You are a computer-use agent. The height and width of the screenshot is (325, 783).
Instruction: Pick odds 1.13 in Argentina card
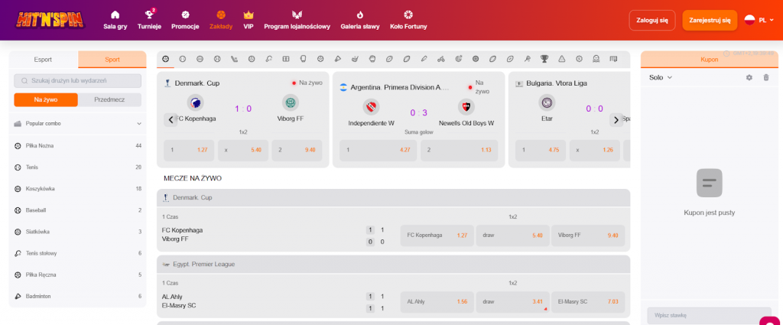pos(459,150)
